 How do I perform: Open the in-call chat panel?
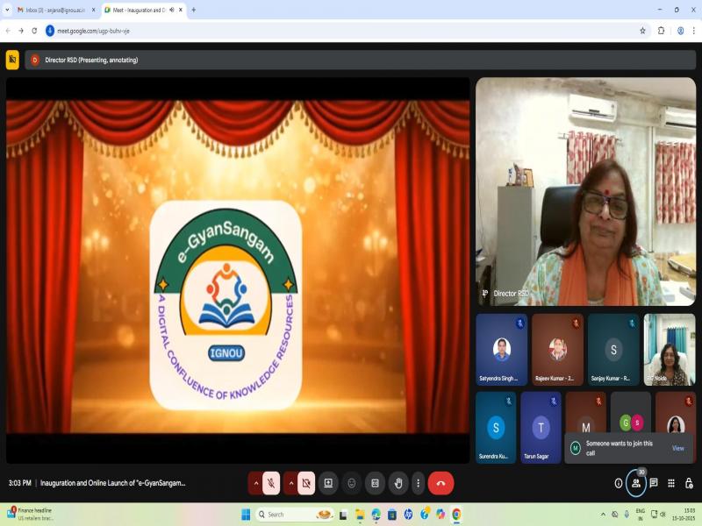point(654,483)
